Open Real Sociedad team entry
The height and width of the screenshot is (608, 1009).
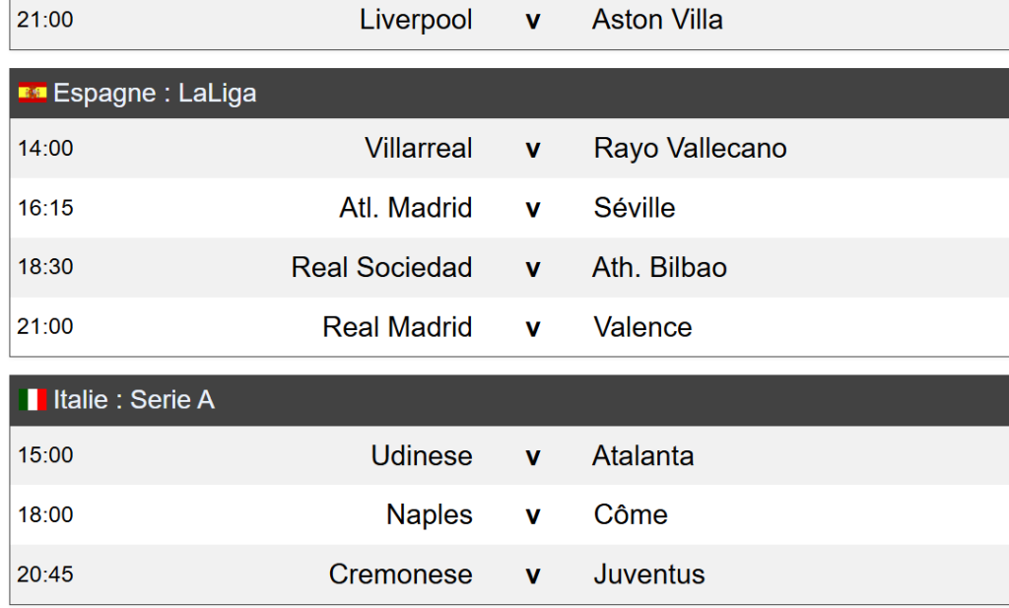pyautogui.click(x=381, y=267)
